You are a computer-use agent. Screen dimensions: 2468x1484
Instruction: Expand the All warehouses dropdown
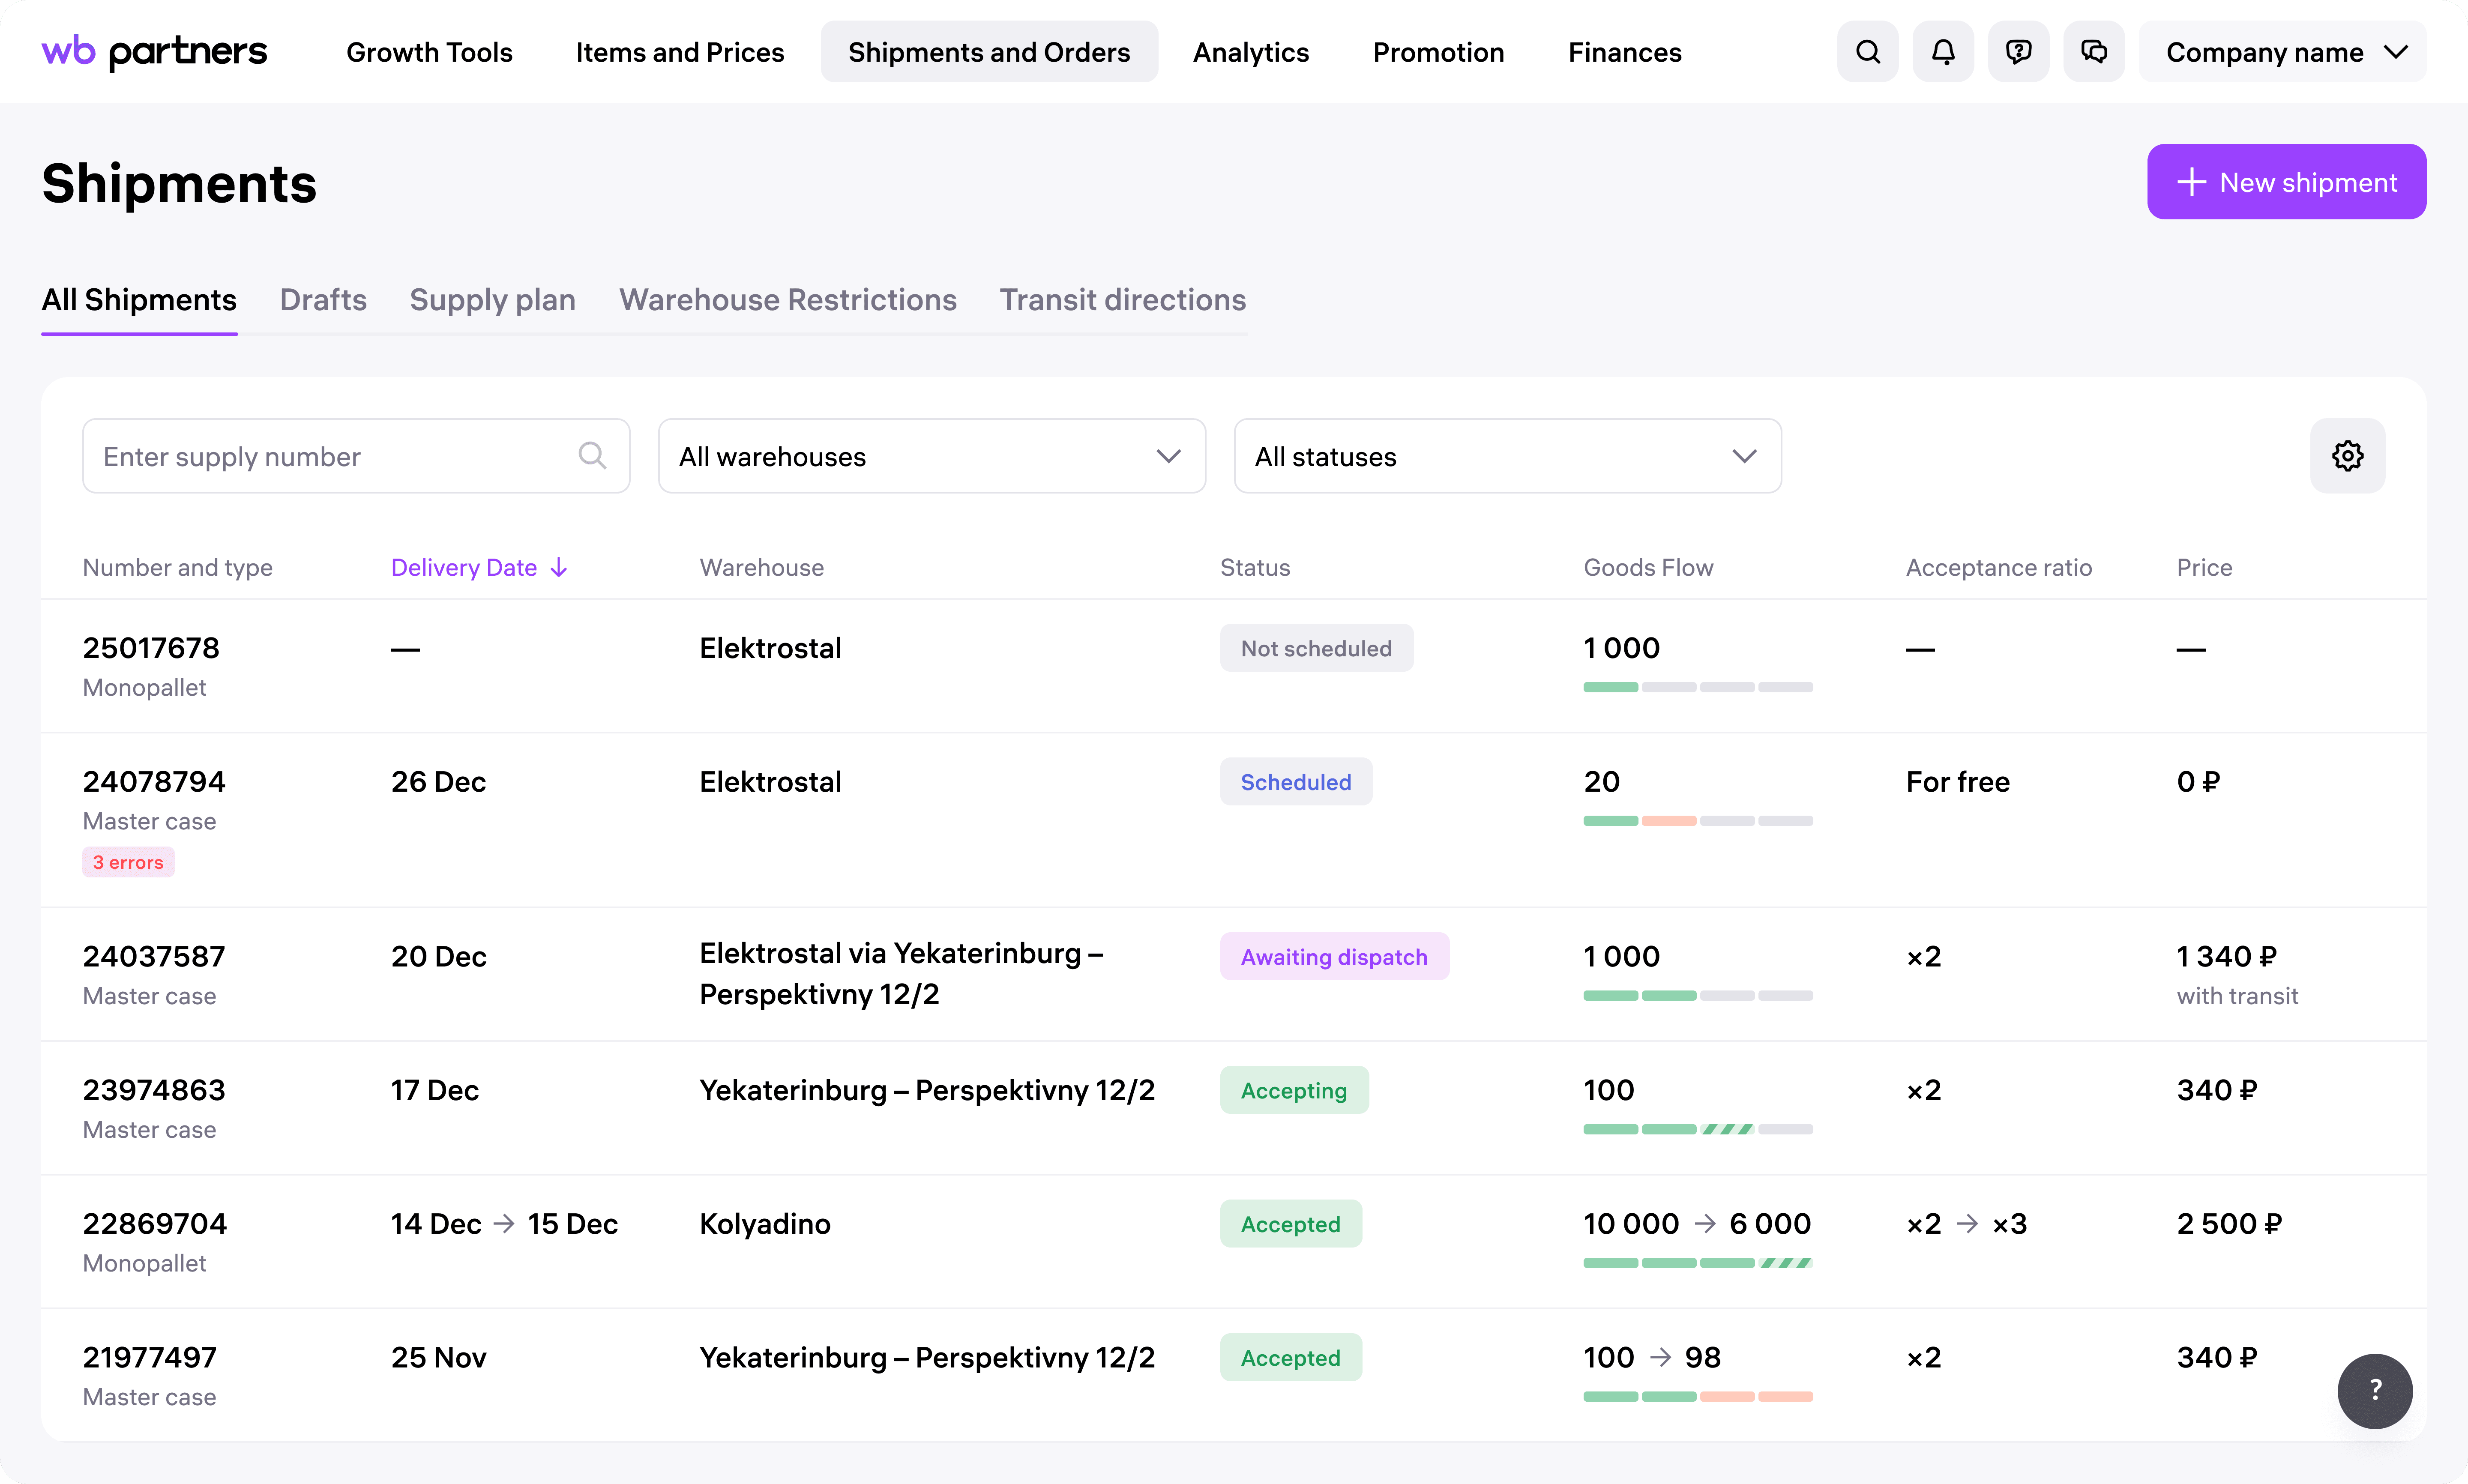tap(931, 456)
